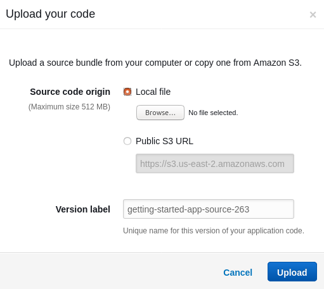Click the gray footer bar left of Cancel
Image resolution: width=324 pixels, height=289 pixels.
tap(110, 271)
